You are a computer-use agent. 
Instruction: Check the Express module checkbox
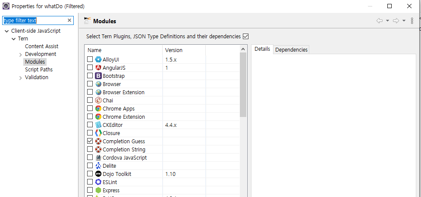[90, 190]
